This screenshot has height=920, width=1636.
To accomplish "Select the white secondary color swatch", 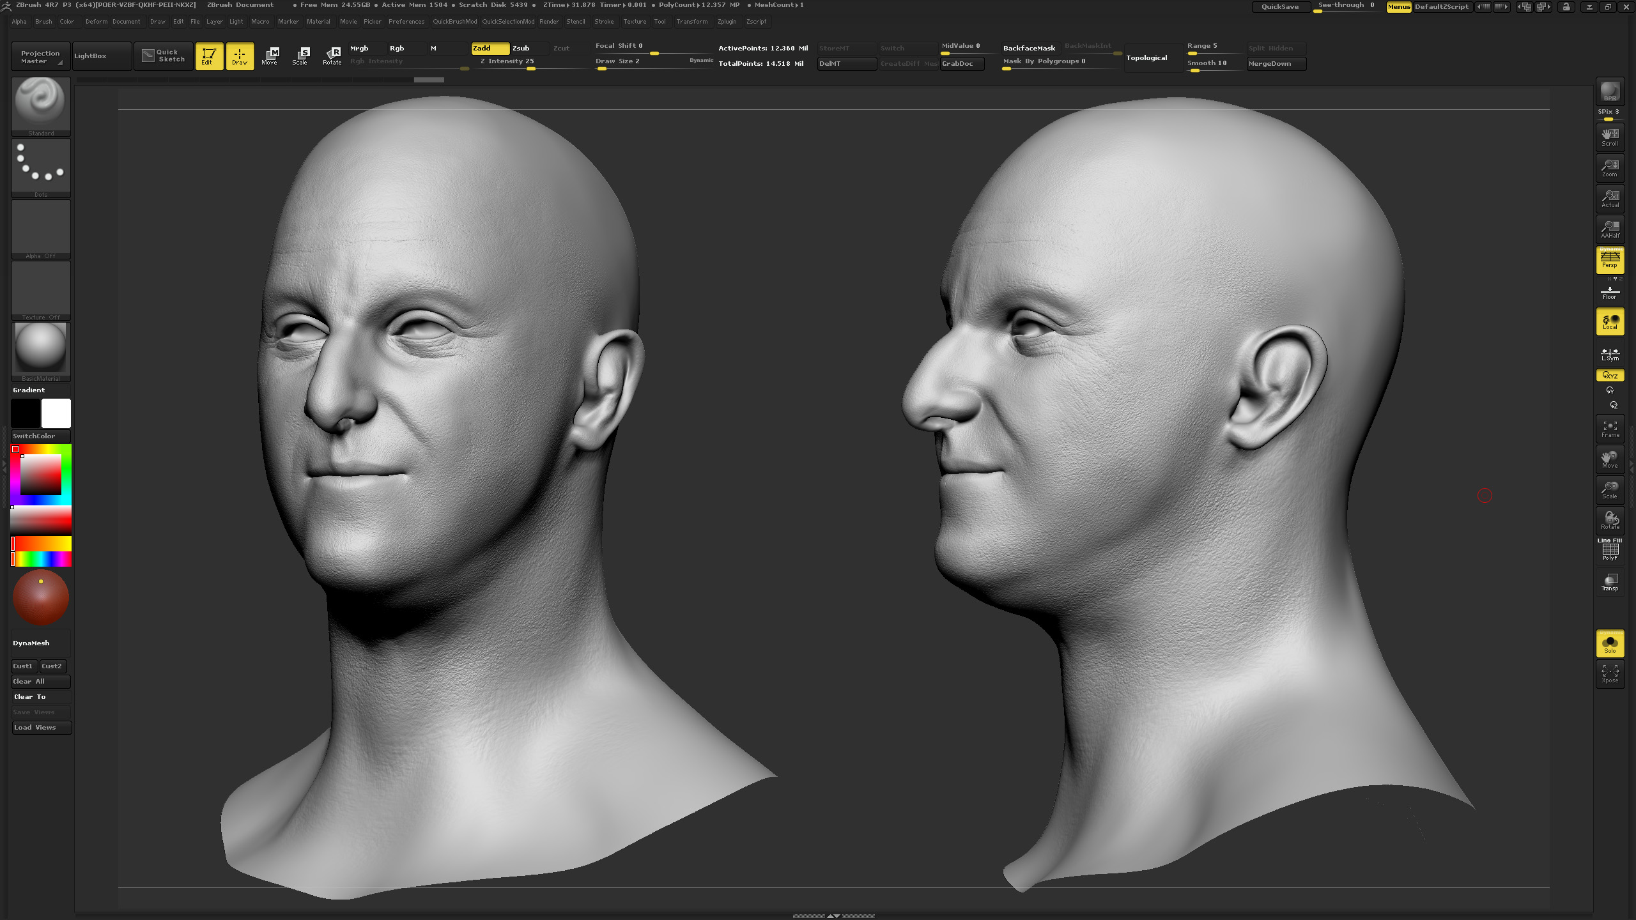I will pyautogui.click(x=56, y=413).
